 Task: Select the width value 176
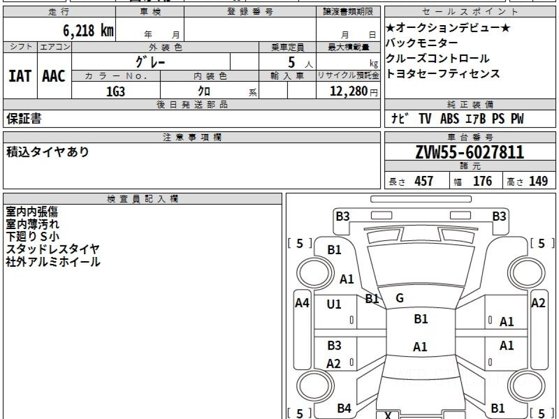(482, 181)
